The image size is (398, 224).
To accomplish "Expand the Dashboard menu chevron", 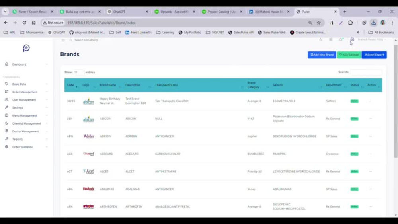I will click(47, 64).
